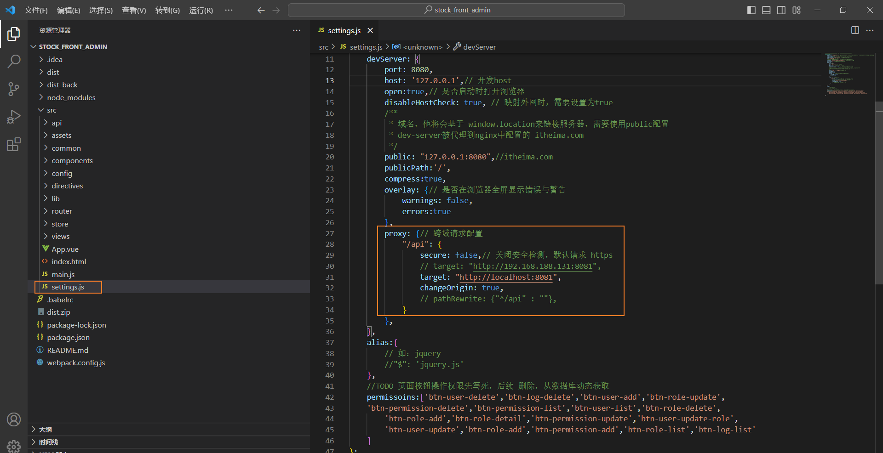Open Source Control view in activity bar
The height and width of the screenshot is (453, 883).
click(14, 89)
